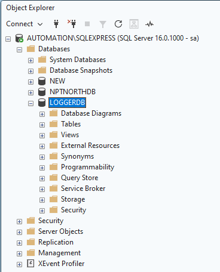Click the Database Snapshots folder icon
220x272 pixels.
click(x=42, y=70)
